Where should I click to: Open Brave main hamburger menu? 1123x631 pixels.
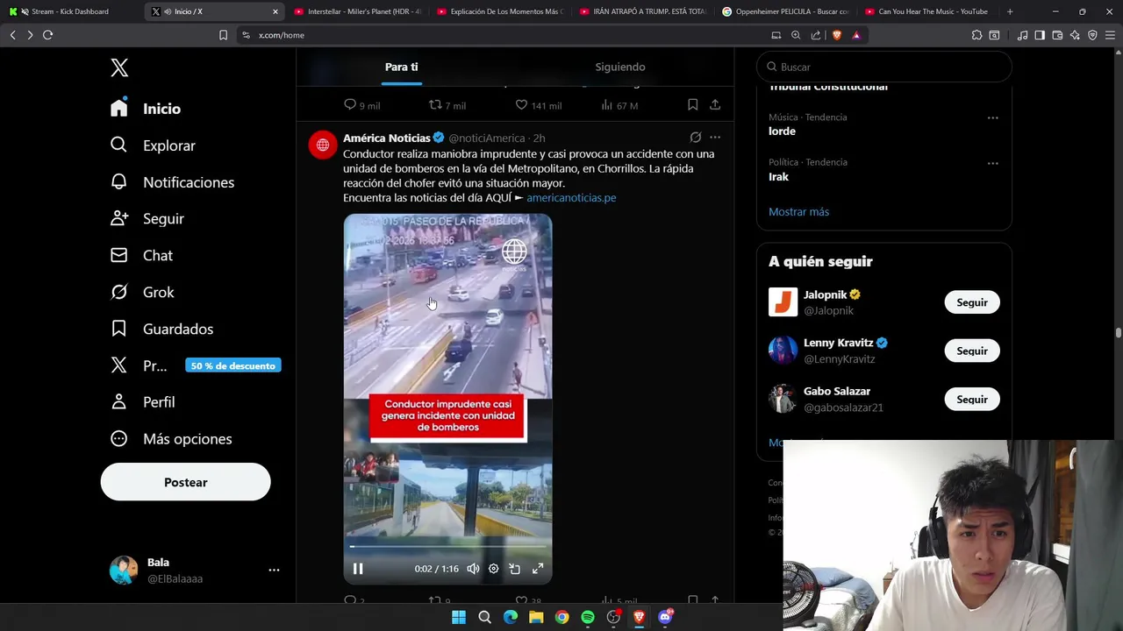(1110, 35)
